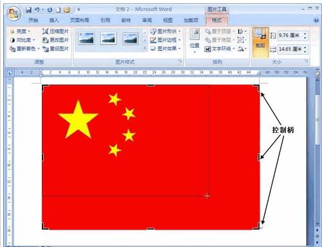Screen dimensions: 322x247
Task: Expand the picture styles gallery more arrow
Action: click(145, 48)
